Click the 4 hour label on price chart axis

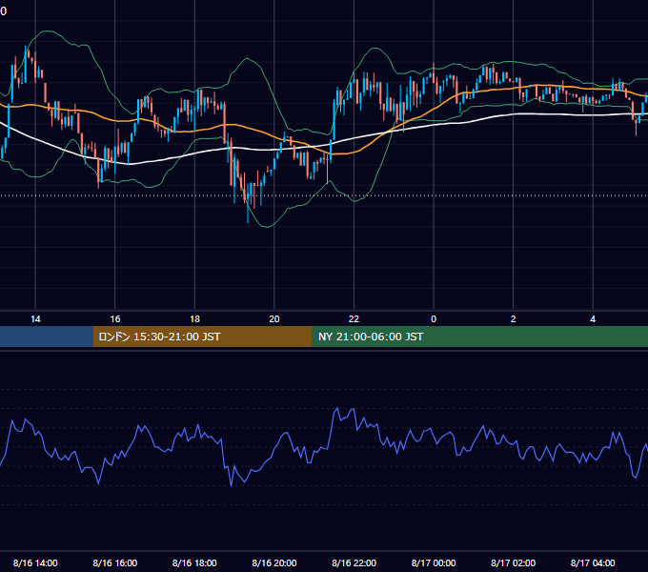pyautogui.click(x=593, y=319)
